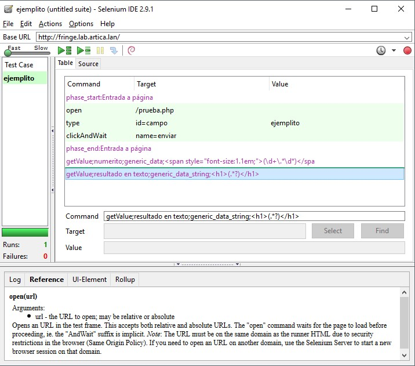The width and height of the screenshot is (415, 366).
Task: Click the ejemplito value cell
Action: coord(285,123)
